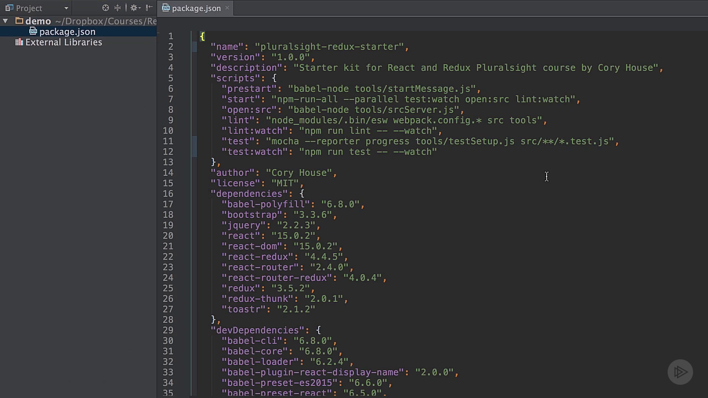Click the "Cory House" author value on line 14
Image resolution: width=708 pixels, height=398 pixels.
point(299,172)
